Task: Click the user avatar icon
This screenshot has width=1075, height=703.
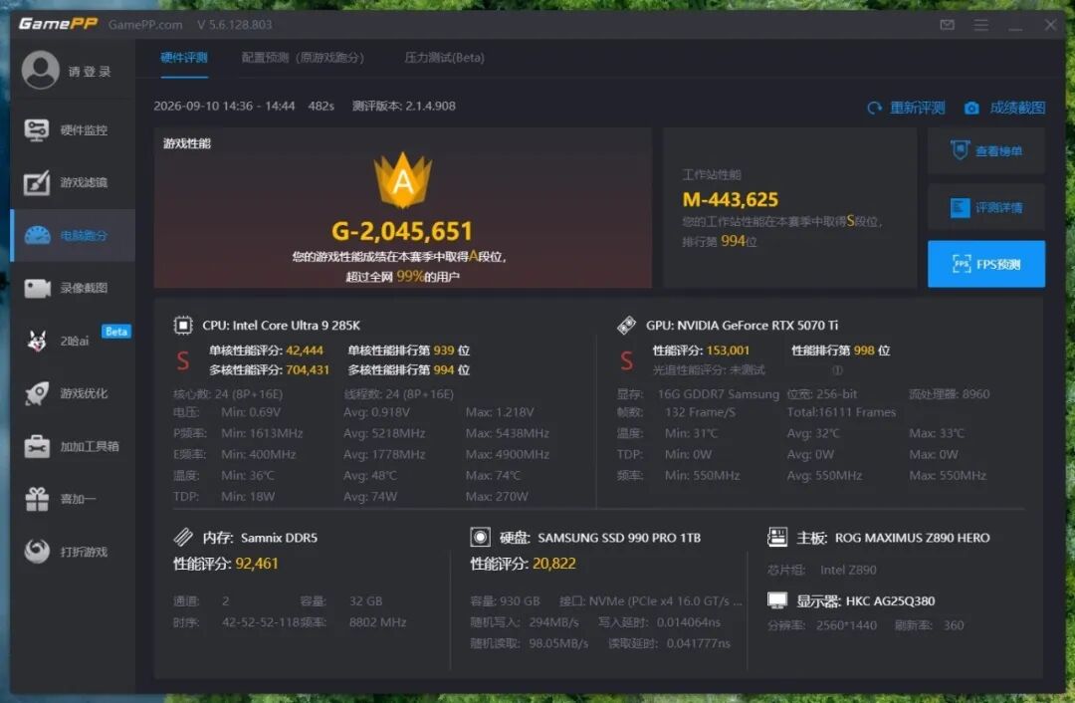Action: click(x=41, y=70)
